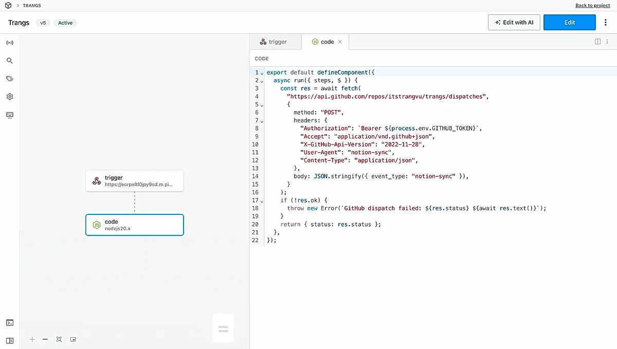Collapse code fold arrow at line 17
Image resolution: width=617 pixels, height=349 pixels.
pos(262,200)
